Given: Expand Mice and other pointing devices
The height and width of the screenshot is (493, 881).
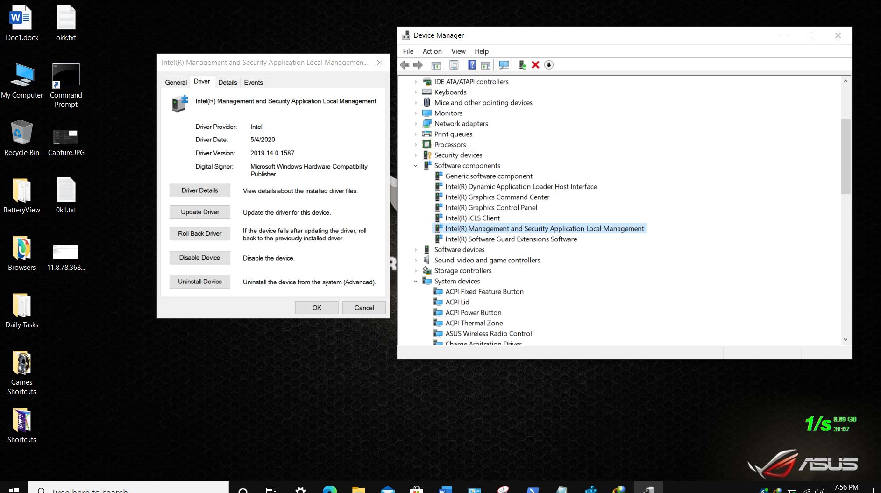Looking at the screenshot, I should 416,103.
